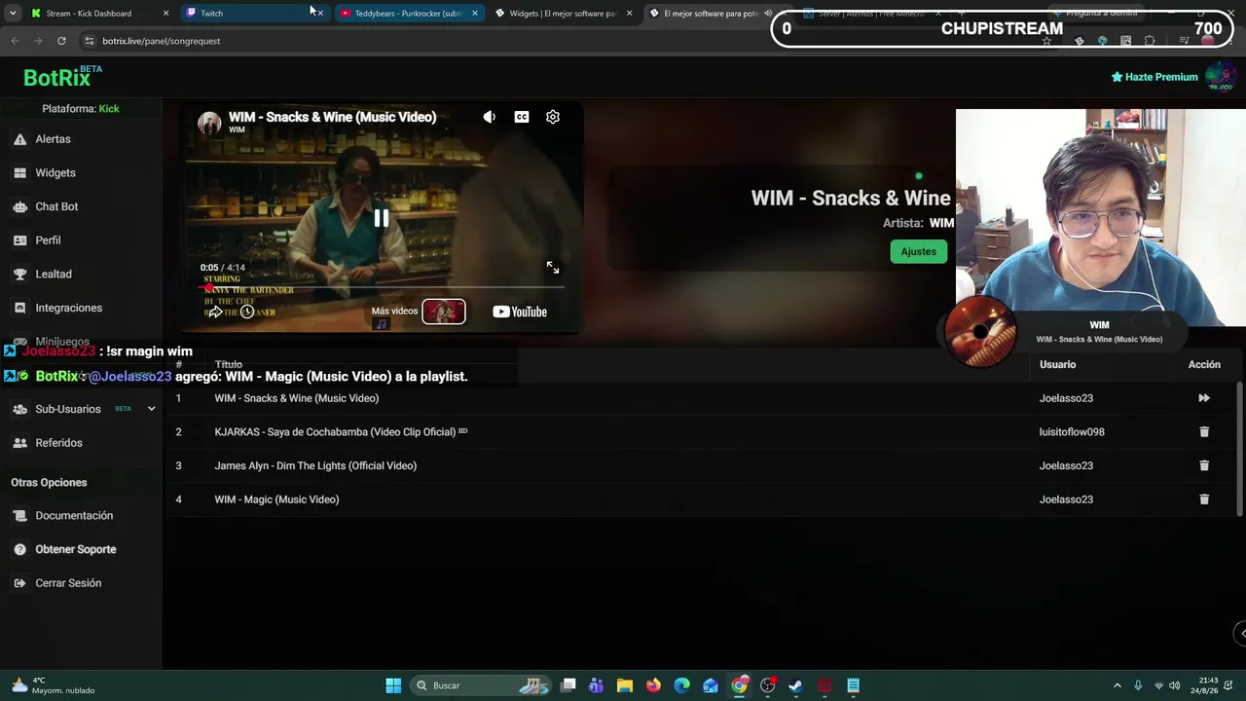Open the Perfil page
The image size is (1246, 701).
point(48,240)
